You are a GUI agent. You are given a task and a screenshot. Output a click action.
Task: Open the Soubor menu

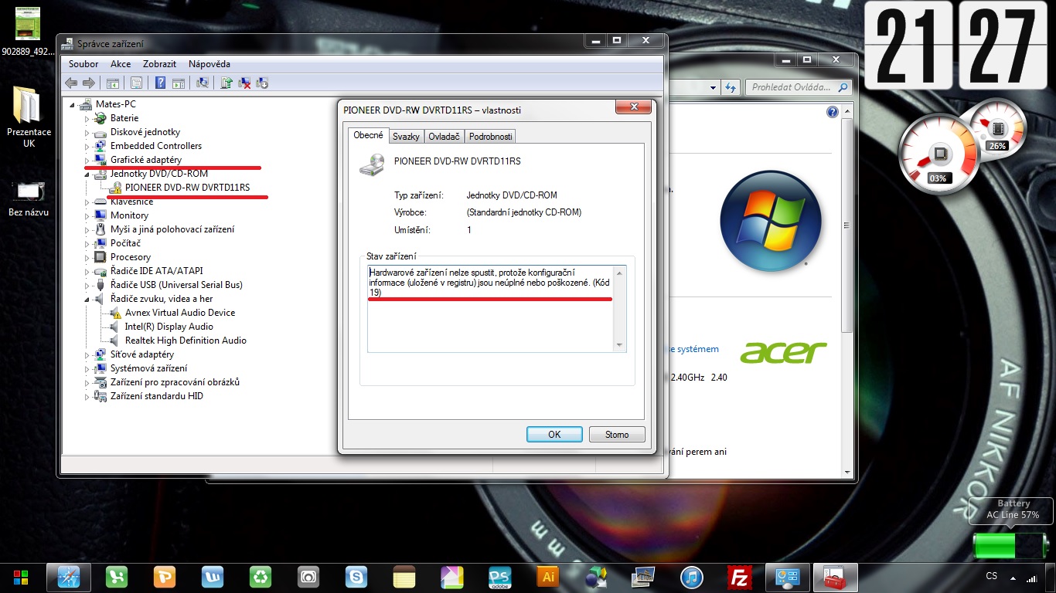[83, 64]
